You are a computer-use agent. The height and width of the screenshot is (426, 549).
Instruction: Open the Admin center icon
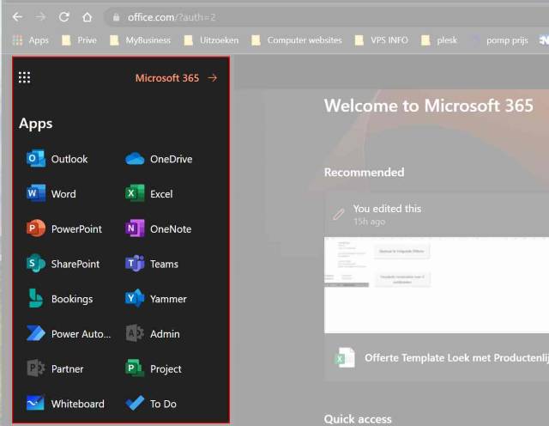click(x=135, y=334)
